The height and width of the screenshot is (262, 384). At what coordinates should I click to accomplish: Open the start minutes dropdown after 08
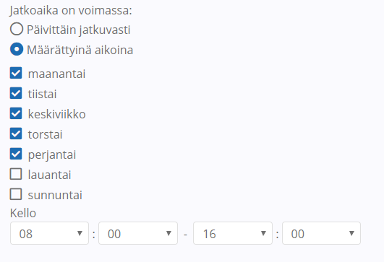pyautogui.click(x=138, y=233)
